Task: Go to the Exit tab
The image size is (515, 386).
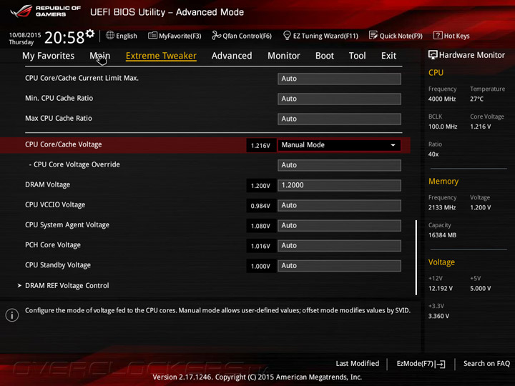Action: [388, 56]
